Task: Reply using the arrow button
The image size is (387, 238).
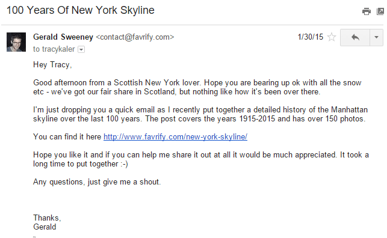Action: coord(355,37)
